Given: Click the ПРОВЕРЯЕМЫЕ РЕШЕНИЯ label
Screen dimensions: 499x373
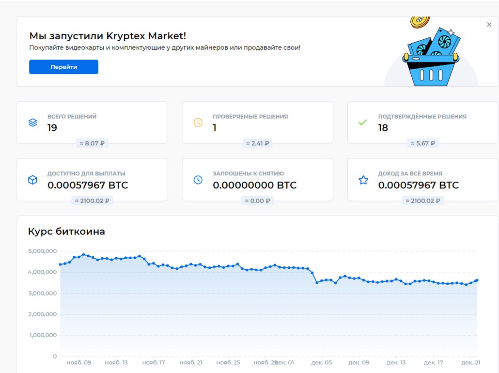Looking at the screenshot, I should point(250,116).
